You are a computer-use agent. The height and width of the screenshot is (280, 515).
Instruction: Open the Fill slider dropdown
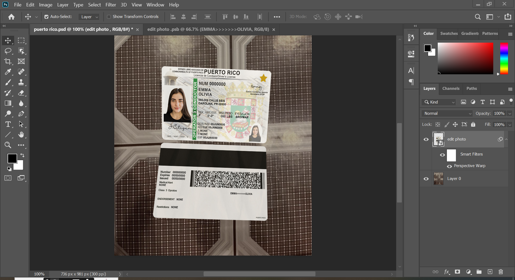[x=510, y=125]
